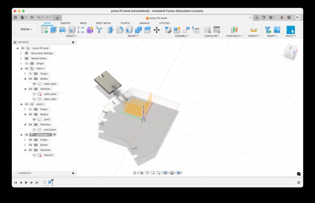
Task: Activate the Move/Copy arrows tool
Action: point(156,30)
